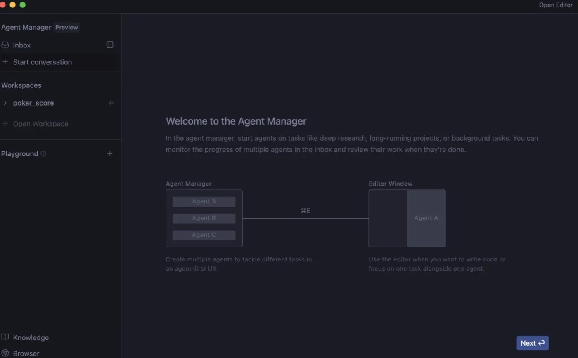Select Start conversation in sidebar

(x=42, y=62)
